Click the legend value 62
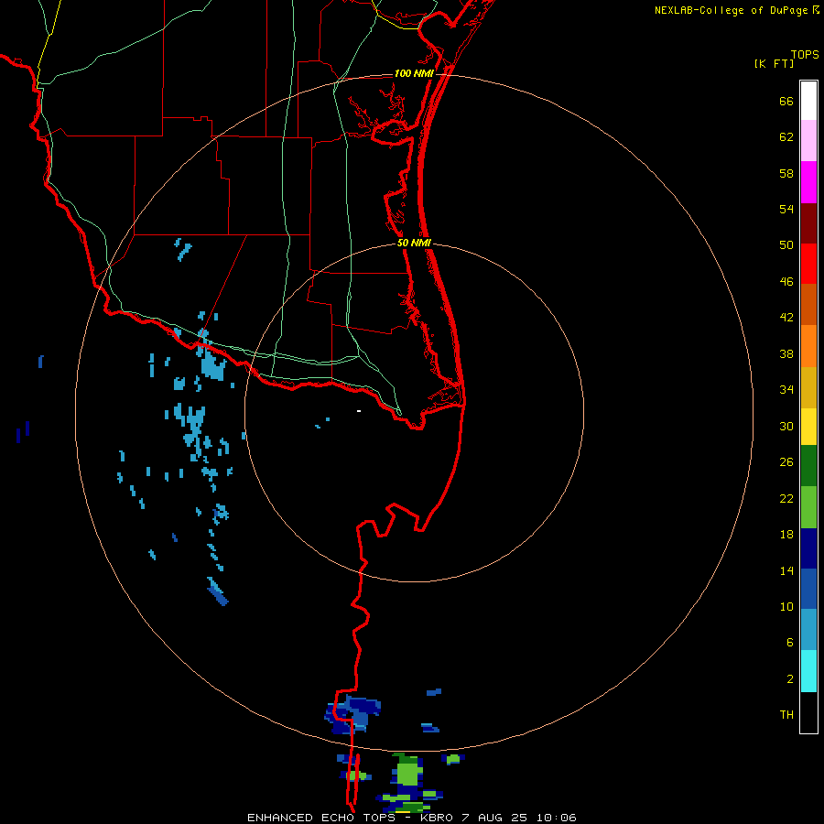Screen dimensions: 824x824 click(x=786, y=137)
